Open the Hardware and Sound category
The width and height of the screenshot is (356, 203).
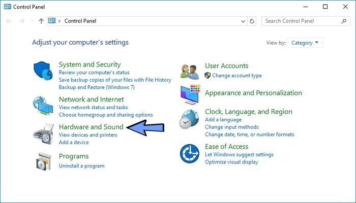click(91, 126)
